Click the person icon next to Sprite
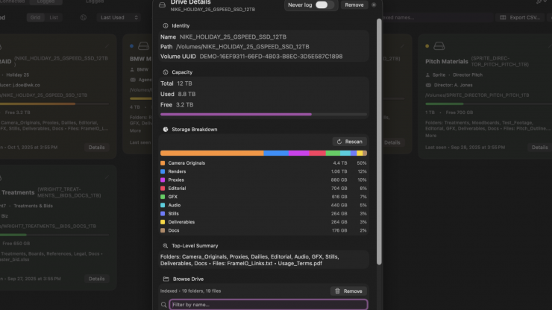The image size is (552, 310). [x=427, y=75]
